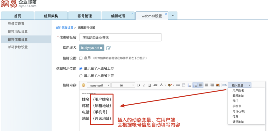
Task: Choose 手机号 from the variable menu
Action: pyautogui.click(x=237, y=106)
